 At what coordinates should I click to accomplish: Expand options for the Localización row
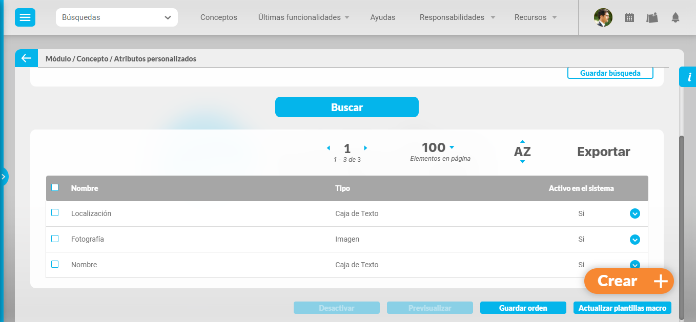634,213
